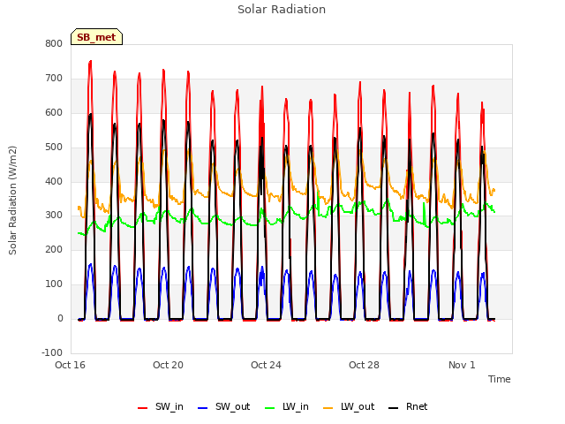Click the 300 y-axis tick label
Screen dimensions: 565x424
click(54, 216)
